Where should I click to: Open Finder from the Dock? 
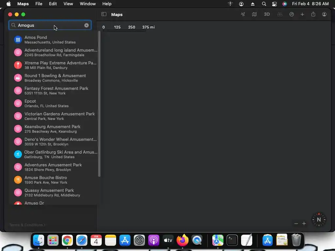click(39, 240)
